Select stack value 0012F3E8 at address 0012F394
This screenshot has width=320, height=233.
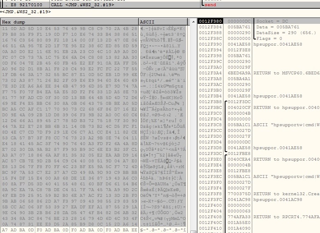[239, 50]
